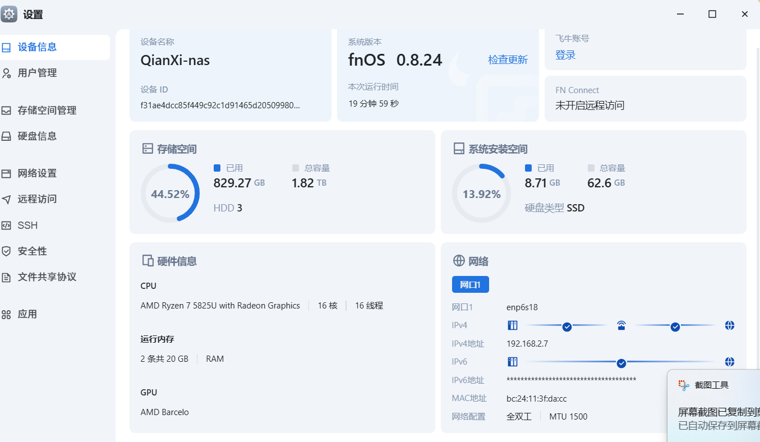Screen dimensions: 760x442
Task: Click used storage value 829.27 GB
Action: [x=239, y=183]
